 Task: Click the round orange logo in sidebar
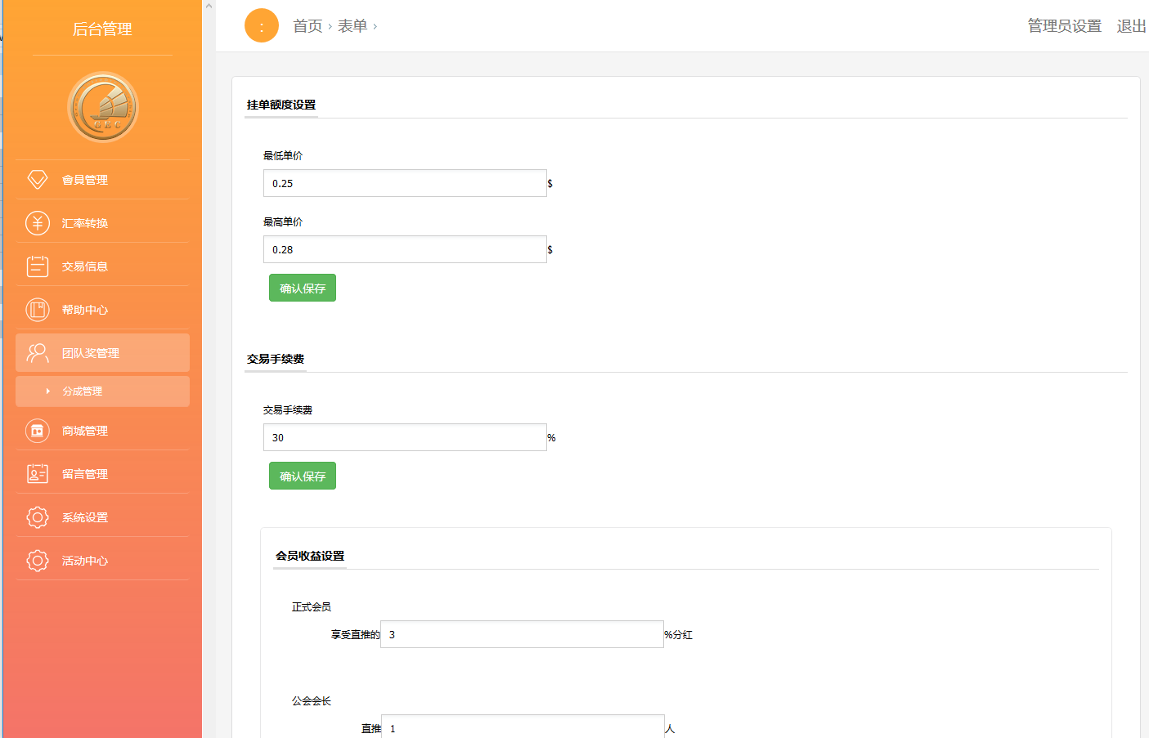coord(103,107)
